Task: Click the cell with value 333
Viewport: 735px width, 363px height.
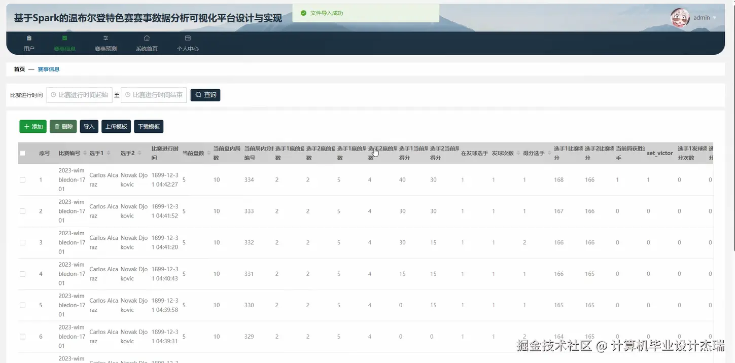Action: pos(249,211)
